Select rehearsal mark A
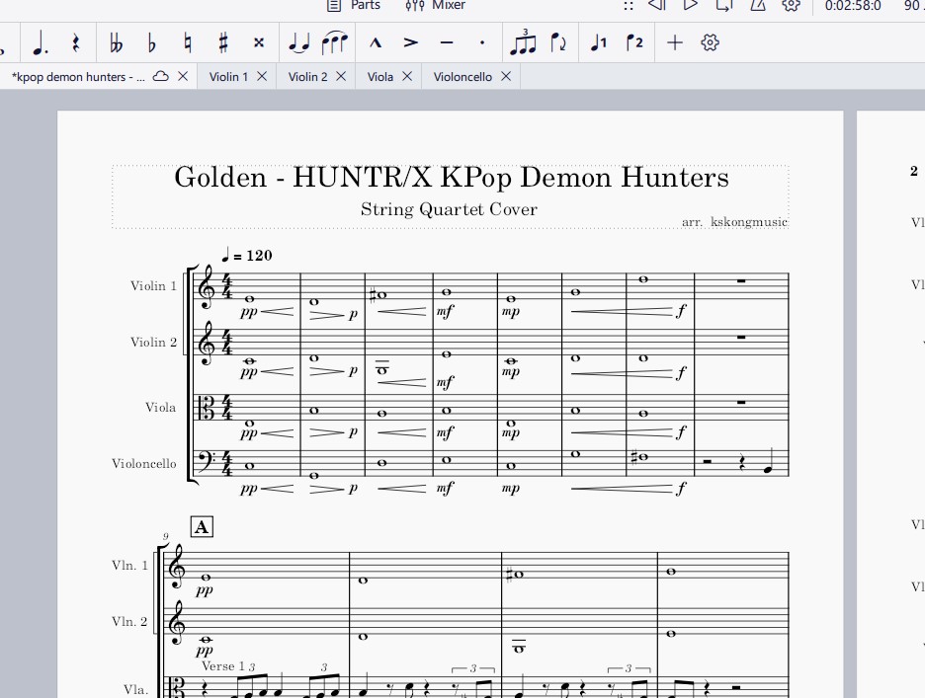The width and height of the screenshot is (925, 698). click(202, 526)
